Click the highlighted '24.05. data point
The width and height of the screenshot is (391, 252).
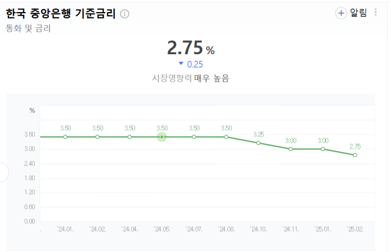[x=162, y=137]
